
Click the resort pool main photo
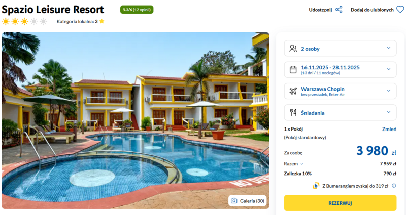click(x=136, y=120)
